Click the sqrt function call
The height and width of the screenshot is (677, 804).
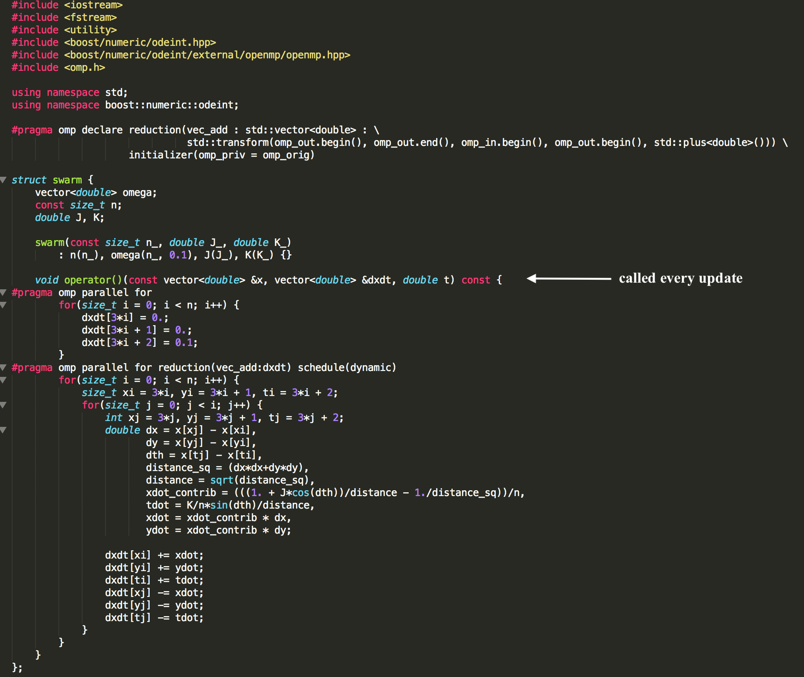[221, 480]
